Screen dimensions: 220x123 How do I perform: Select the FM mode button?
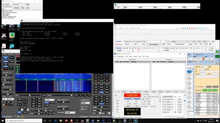pyautogui.click(x=107, y=87)
